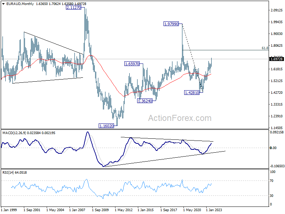This screenshot has height=214, width=285.
Task: Click the RSI scale level 70
Action: pyautogui.click(x=271, y=181)
